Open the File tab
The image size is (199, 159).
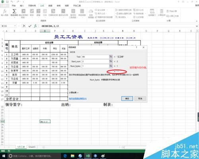tap(4, 6)
